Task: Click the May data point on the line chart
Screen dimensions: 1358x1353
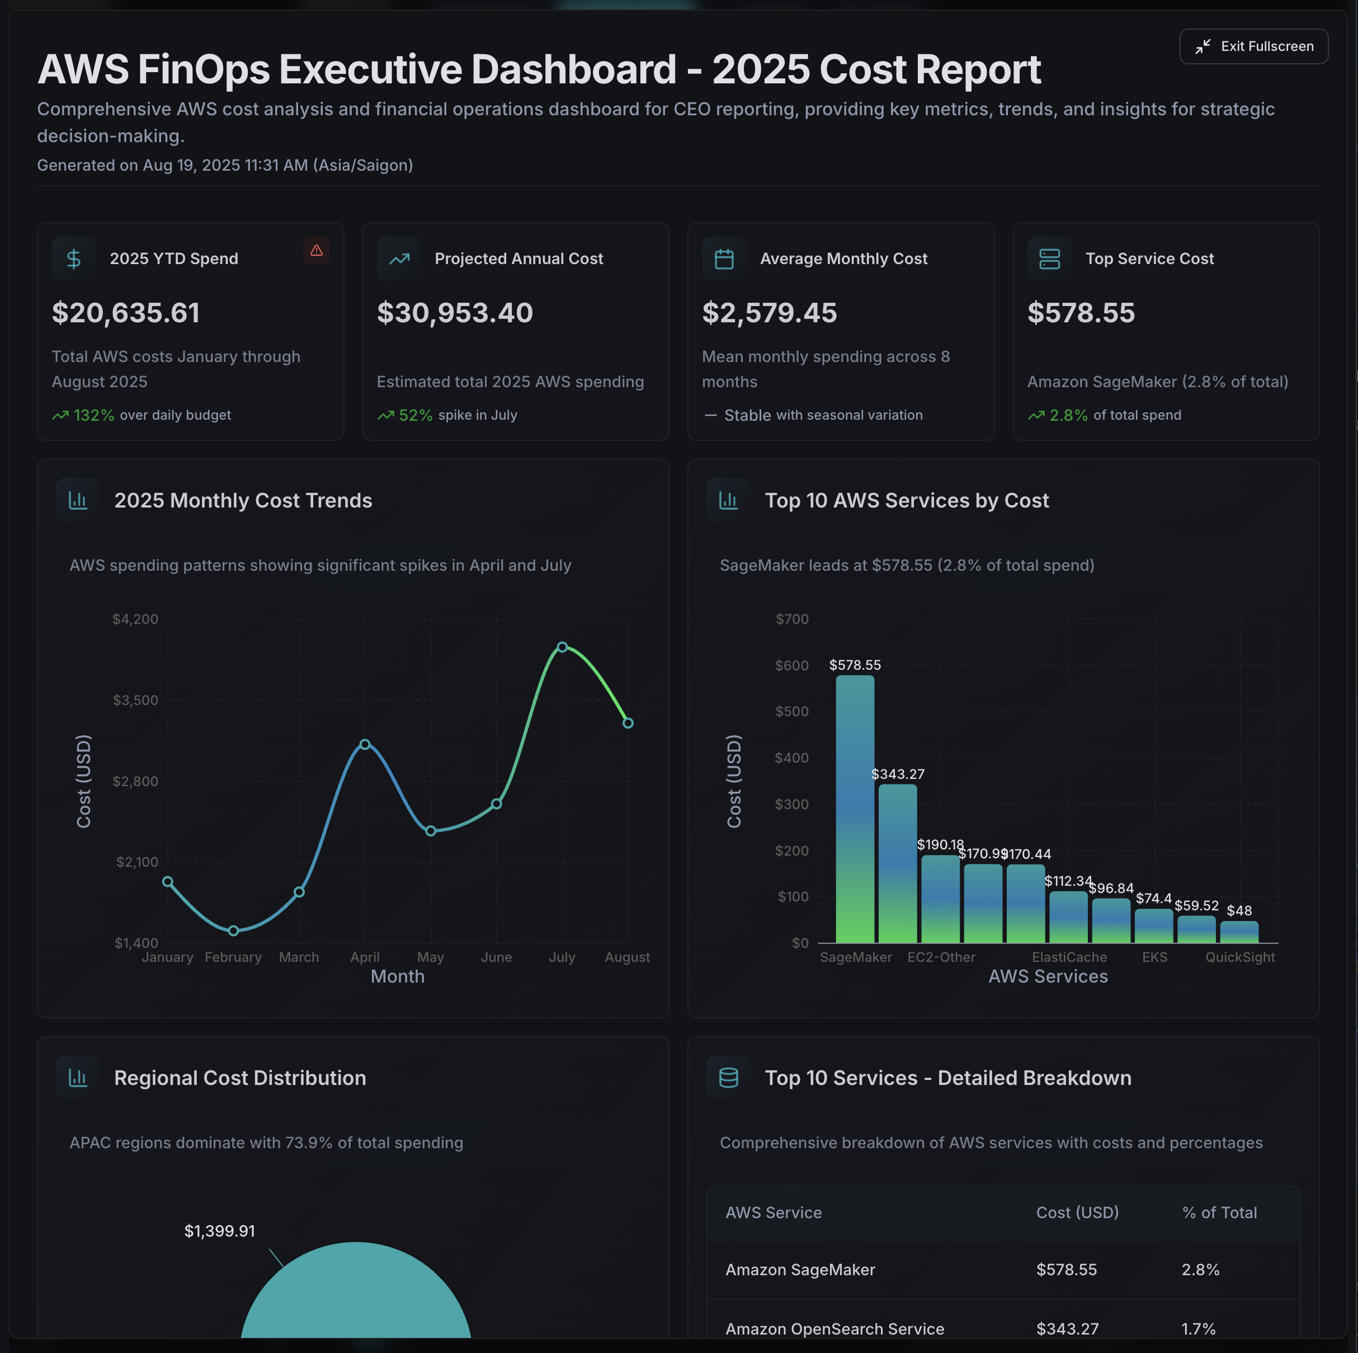Action: coord(431,830)
